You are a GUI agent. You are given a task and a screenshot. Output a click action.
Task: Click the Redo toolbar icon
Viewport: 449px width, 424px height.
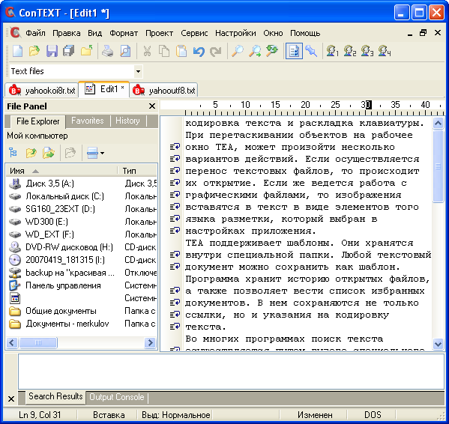click(x=216, y=51)
